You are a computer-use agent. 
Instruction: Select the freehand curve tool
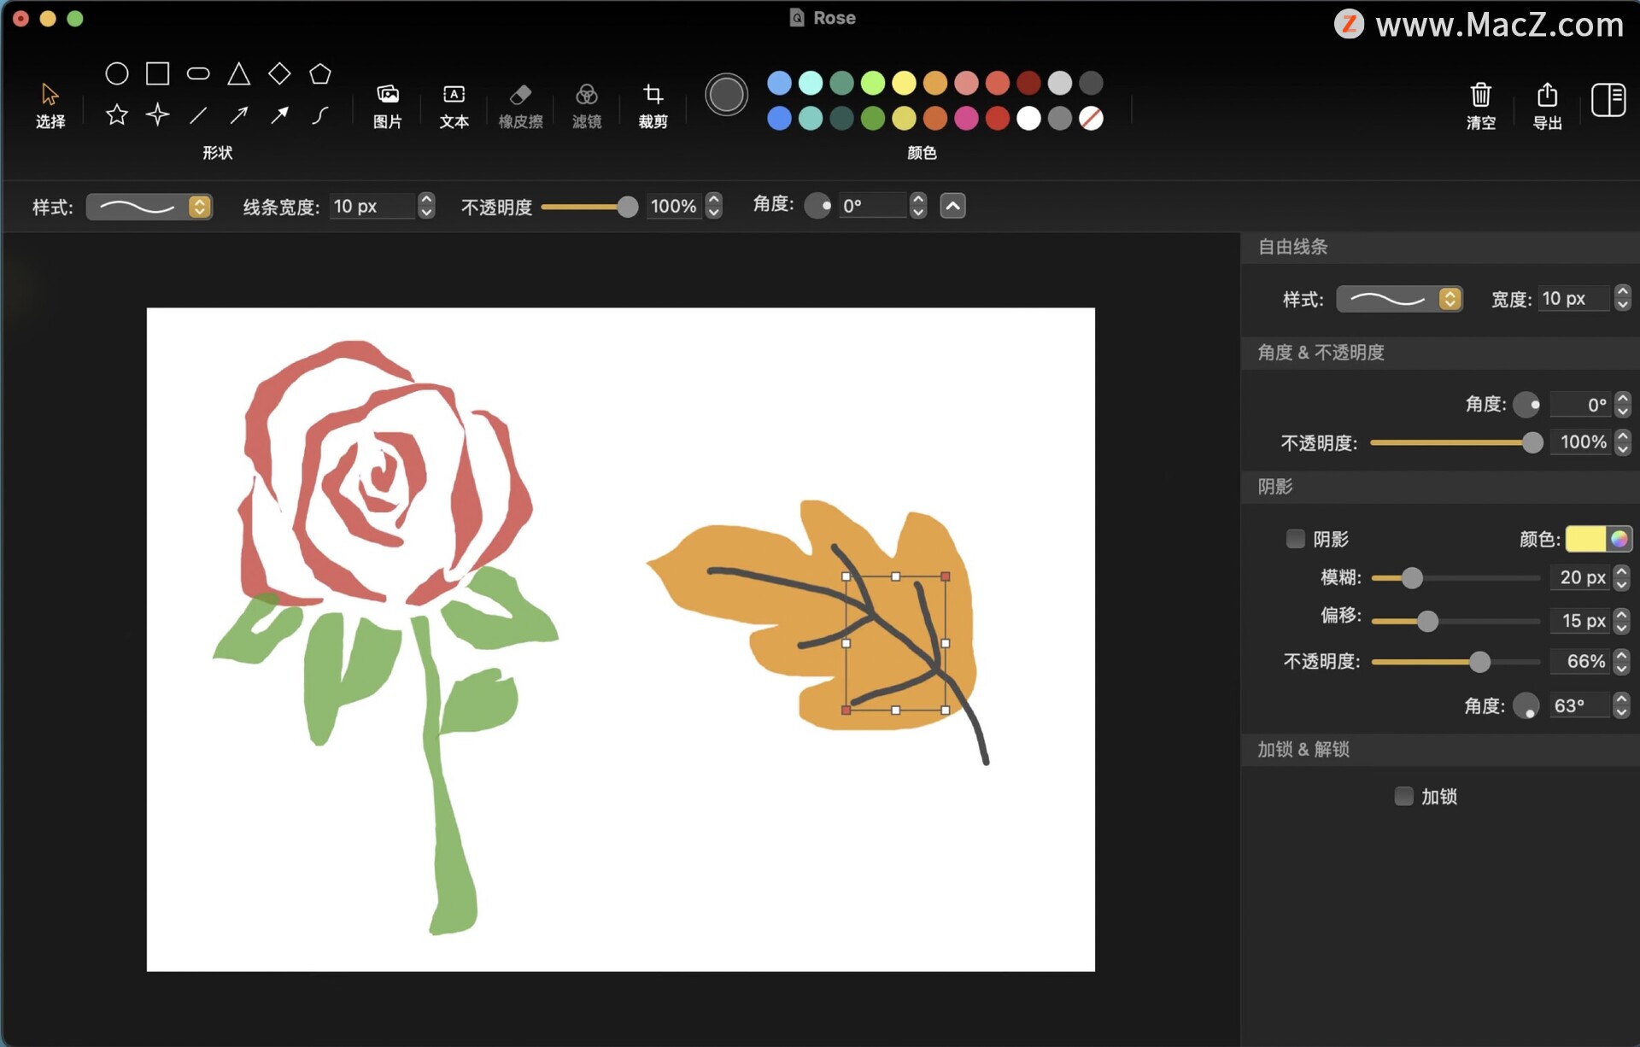coord(320,115)
